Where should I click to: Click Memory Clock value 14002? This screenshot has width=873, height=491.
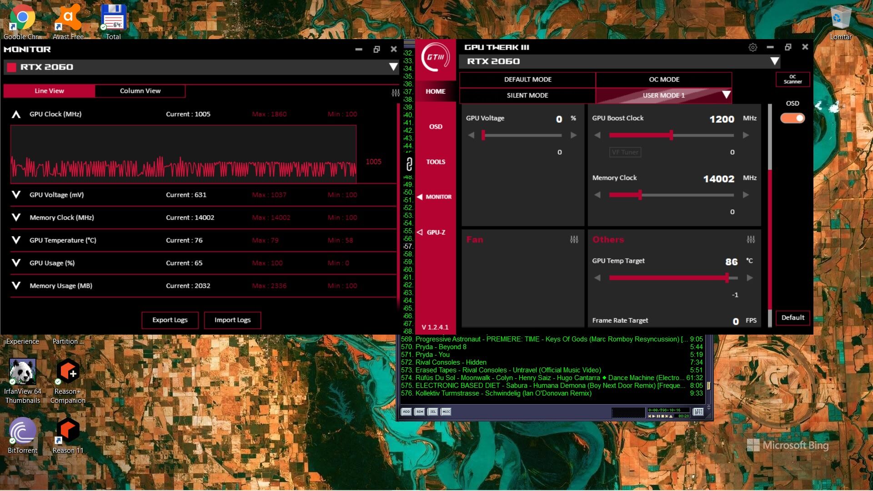pos(718,179)
